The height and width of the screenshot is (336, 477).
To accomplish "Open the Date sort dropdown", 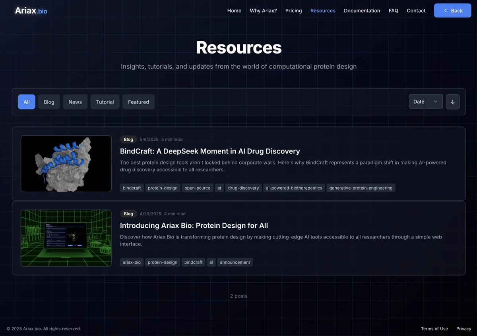I will pyautogui.click(x=426, y=102).
